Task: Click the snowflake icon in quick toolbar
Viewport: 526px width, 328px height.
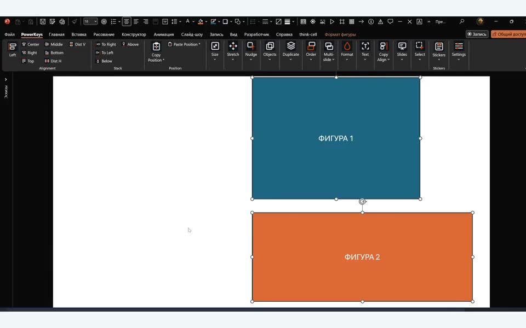Action: (x=313, y=22)
